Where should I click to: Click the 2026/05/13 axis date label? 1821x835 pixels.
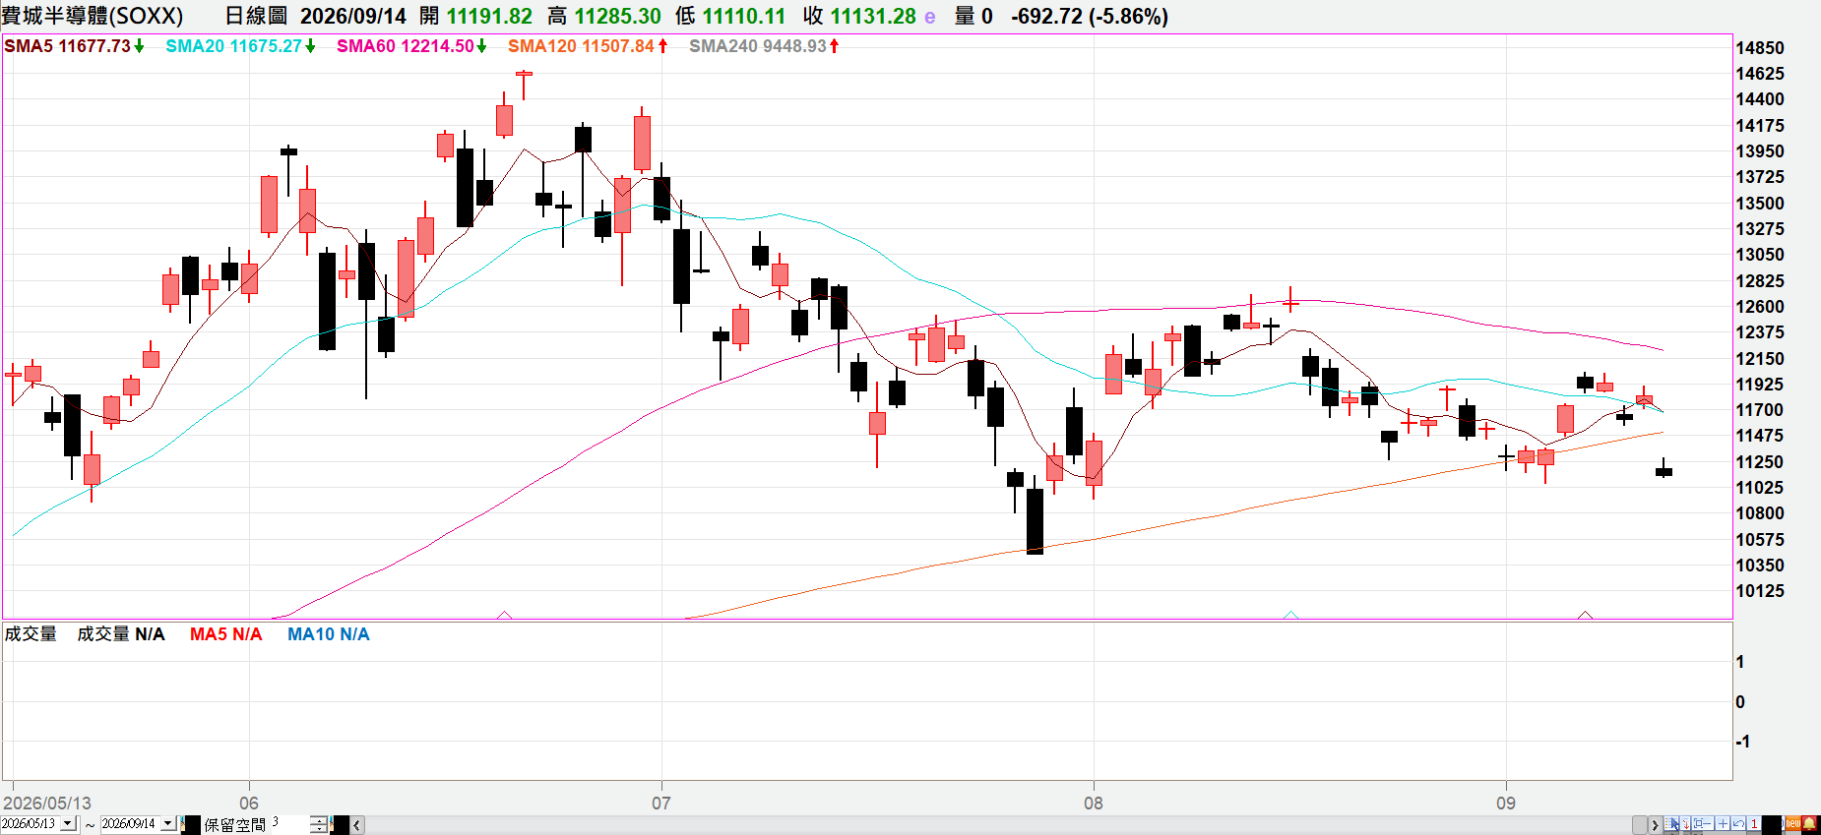point(47,804)
